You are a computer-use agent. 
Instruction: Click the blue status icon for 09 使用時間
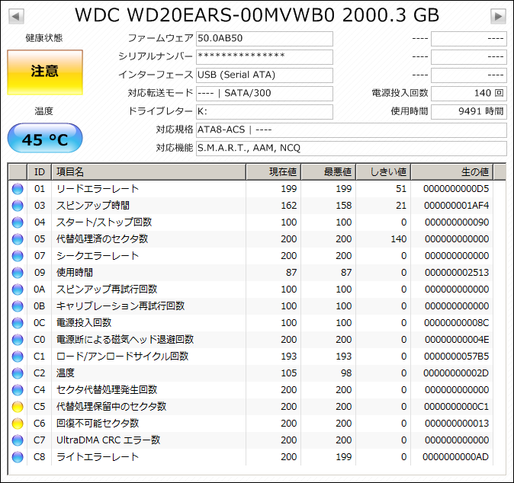(x=18, y=273)
